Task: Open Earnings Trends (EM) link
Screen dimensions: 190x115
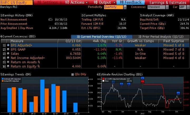Action: click(x=16, y=74)
